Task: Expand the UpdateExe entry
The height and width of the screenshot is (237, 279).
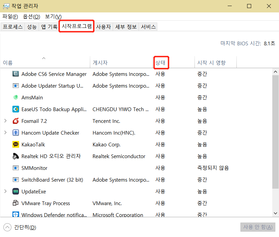Action: 5,191
